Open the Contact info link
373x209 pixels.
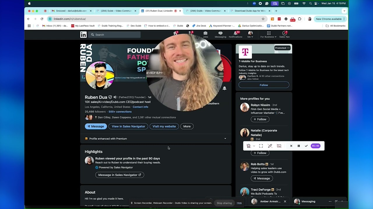click(140, 107)
